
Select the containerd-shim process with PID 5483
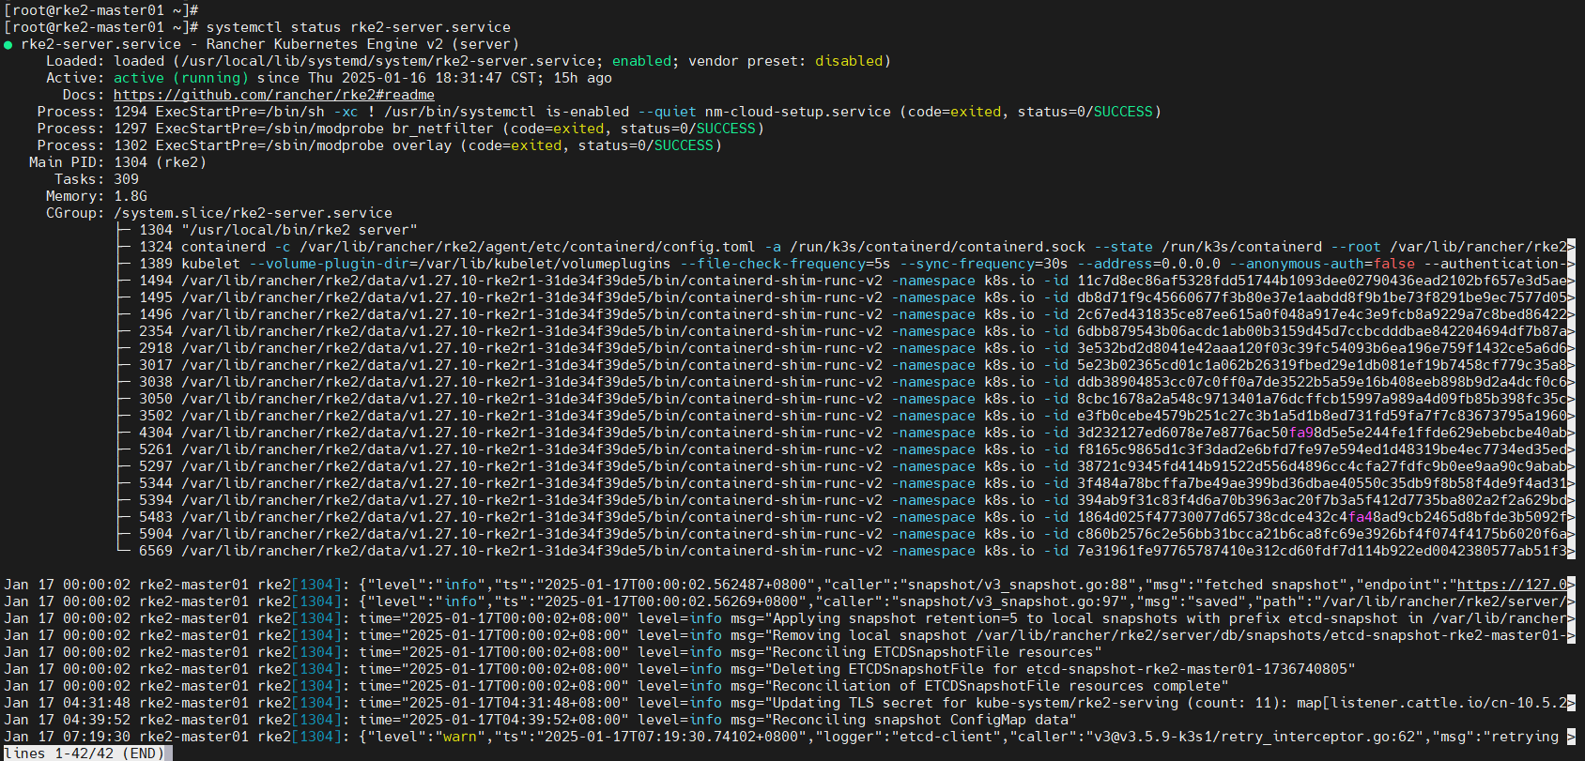(856, 517)
